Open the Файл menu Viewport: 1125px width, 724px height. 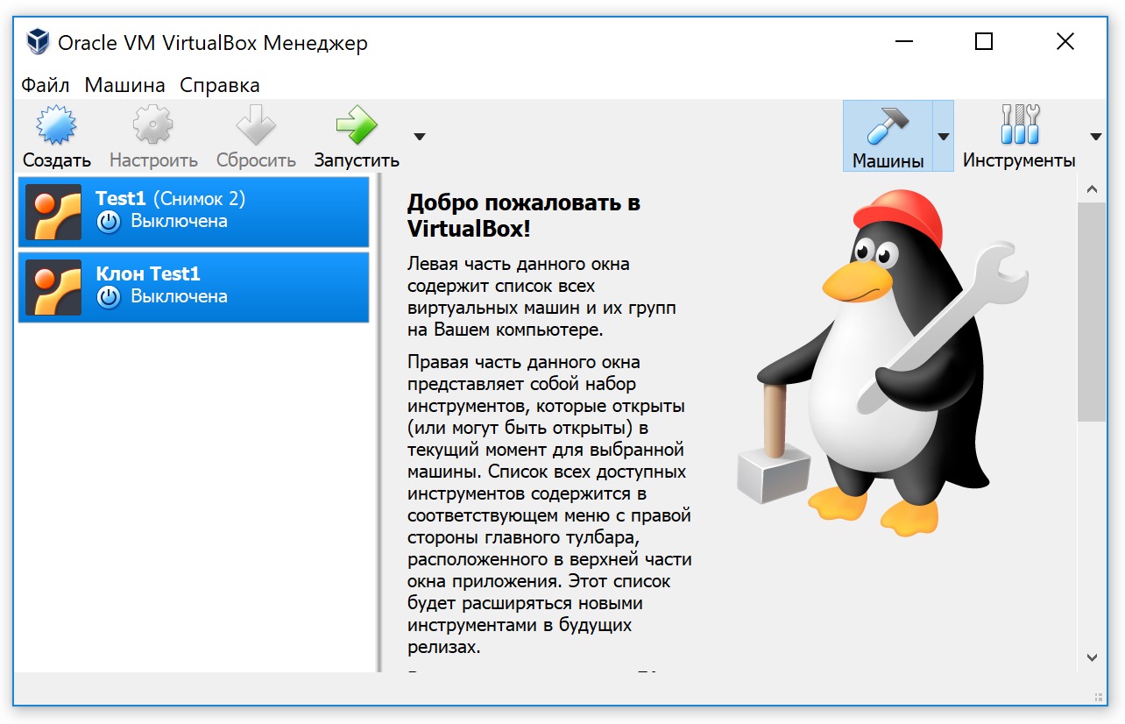46,85
